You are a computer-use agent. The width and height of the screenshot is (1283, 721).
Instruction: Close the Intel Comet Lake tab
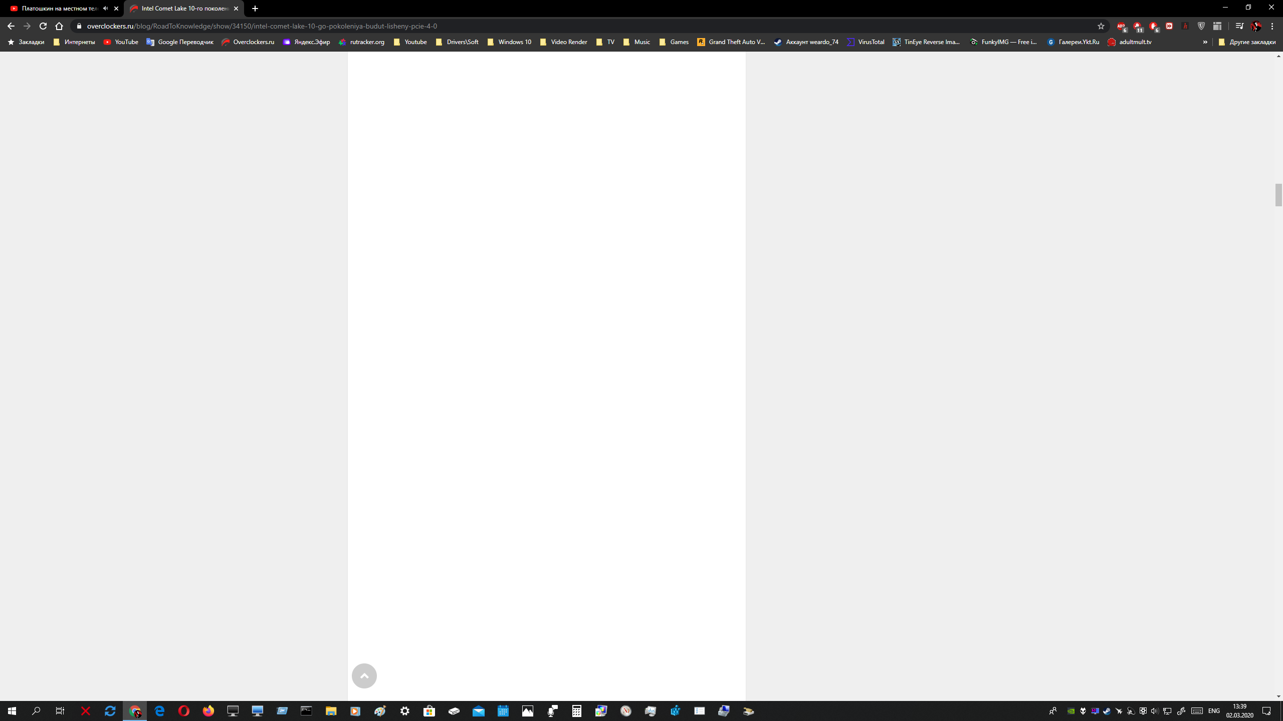[236, 9]
